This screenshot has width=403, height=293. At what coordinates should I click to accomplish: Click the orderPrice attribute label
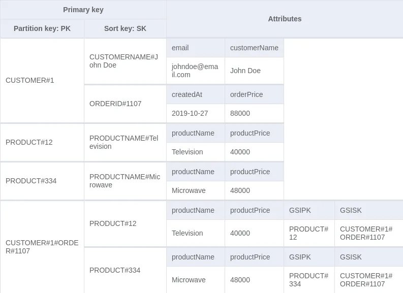(254, 94)
